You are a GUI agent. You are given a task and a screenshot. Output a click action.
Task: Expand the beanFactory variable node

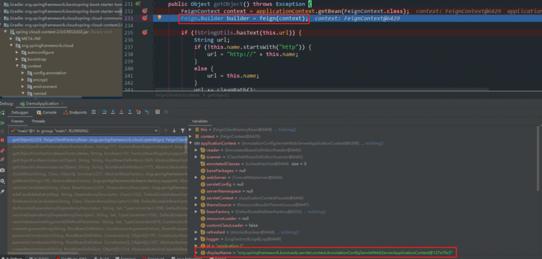click(x=196, y=211)
